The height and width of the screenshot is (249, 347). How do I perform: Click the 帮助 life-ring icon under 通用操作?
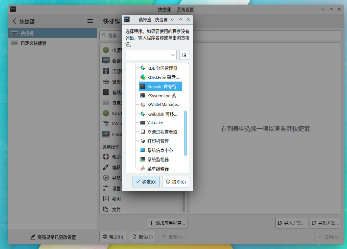tap(106, 157)
